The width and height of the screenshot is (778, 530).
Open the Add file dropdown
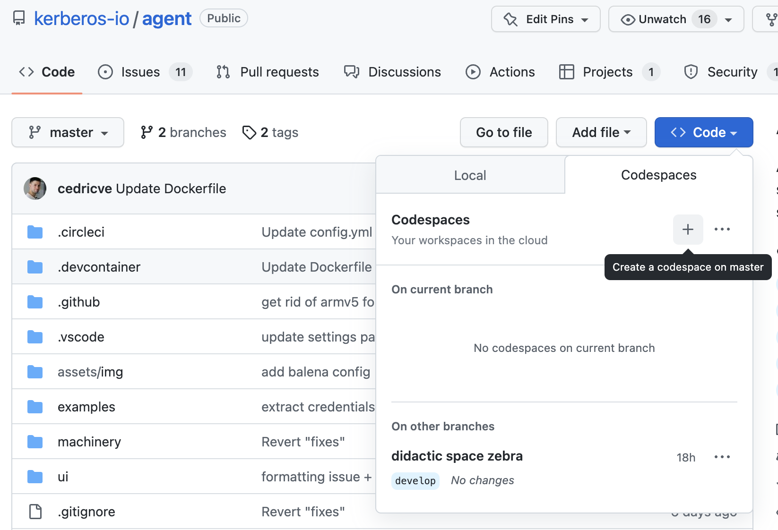coord(601,132)
